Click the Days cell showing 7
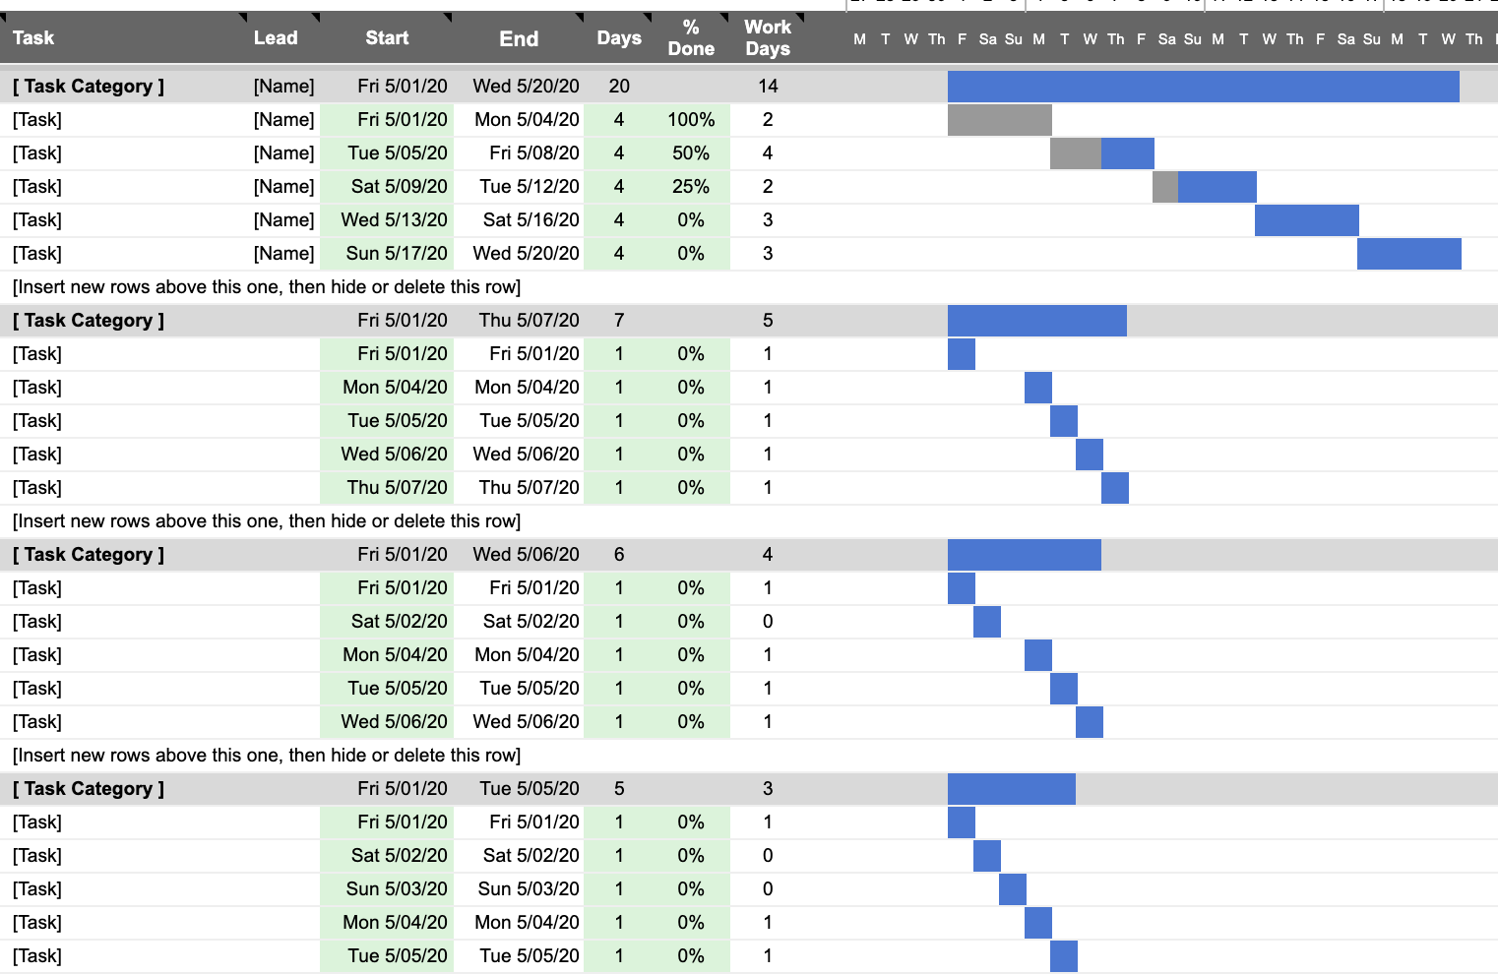The height and width of the screenshot is (974, 1498). pyautogui.click(x=619, y=321)
